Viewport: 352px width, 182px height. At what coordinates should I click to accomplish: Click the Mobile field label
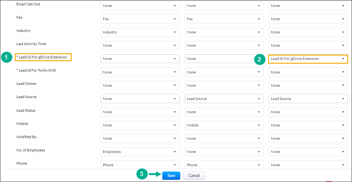(x=22, y=124)
